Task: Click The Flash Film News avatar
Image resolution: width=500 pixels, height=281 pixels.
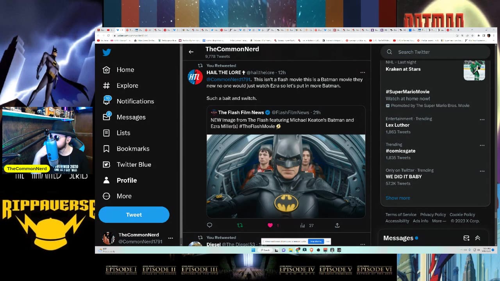Action: point(214,112)
